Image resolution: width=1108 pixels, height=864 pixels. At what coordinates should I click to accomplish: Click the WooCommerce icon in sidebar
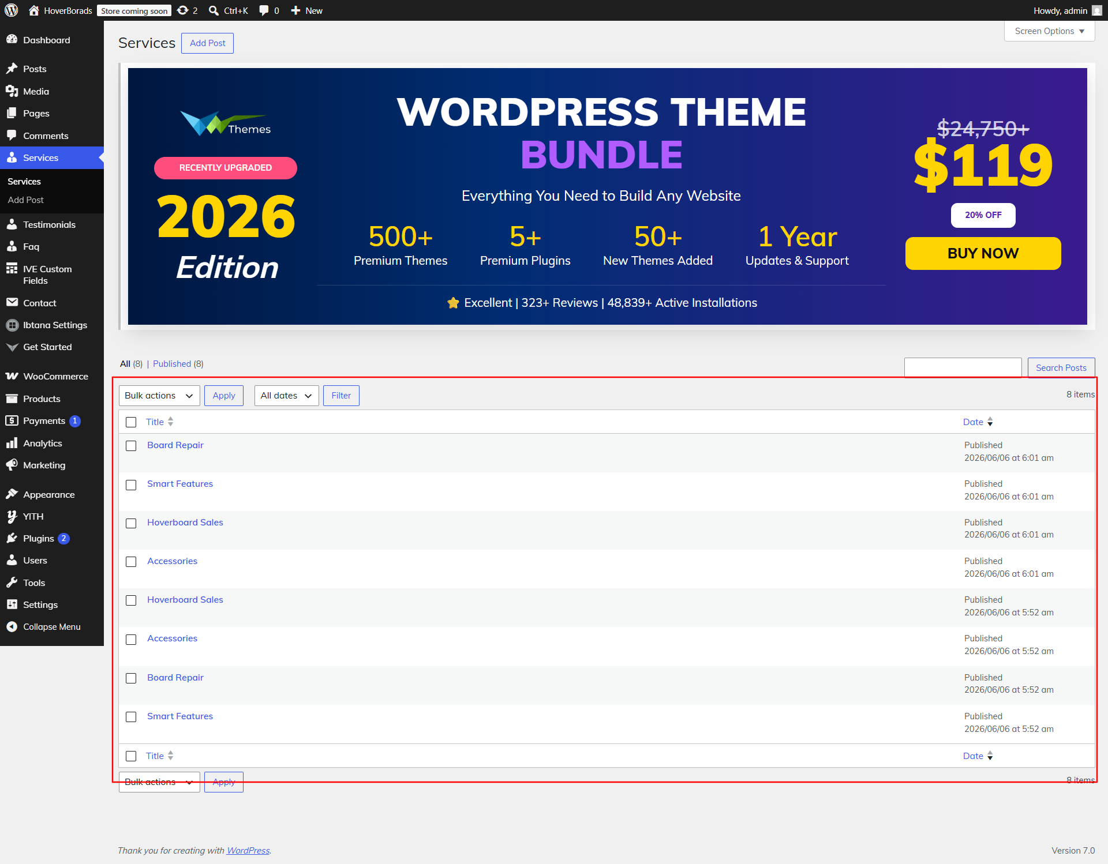coord(12,376)
